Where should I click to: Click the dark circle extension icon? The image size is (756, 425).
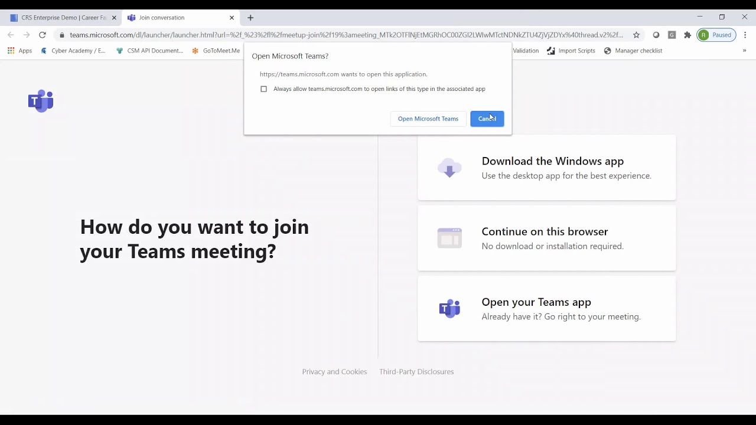click(656, 35)
